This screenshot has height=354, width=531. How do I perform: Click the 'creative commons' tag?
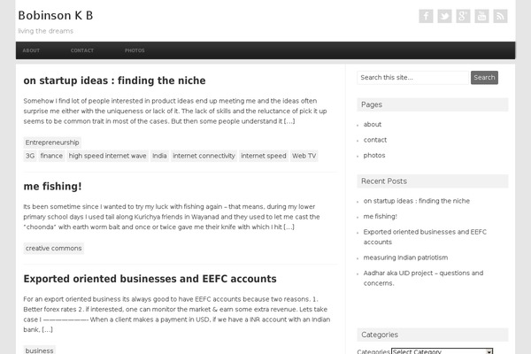tap(53, 249)
